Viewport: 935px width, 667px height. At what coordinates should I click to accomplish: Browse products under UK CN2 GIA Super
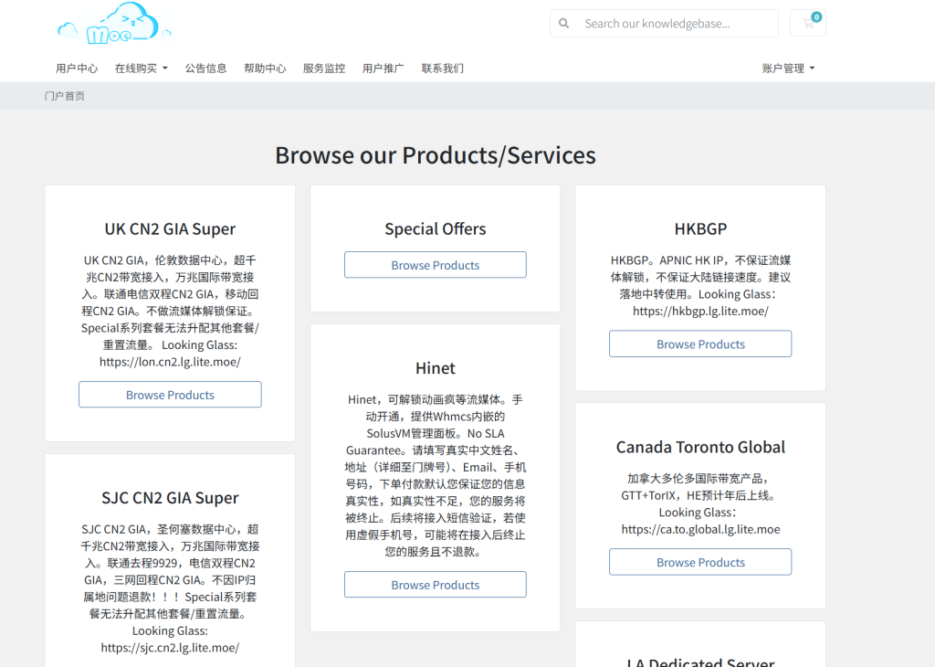point(170,395)
